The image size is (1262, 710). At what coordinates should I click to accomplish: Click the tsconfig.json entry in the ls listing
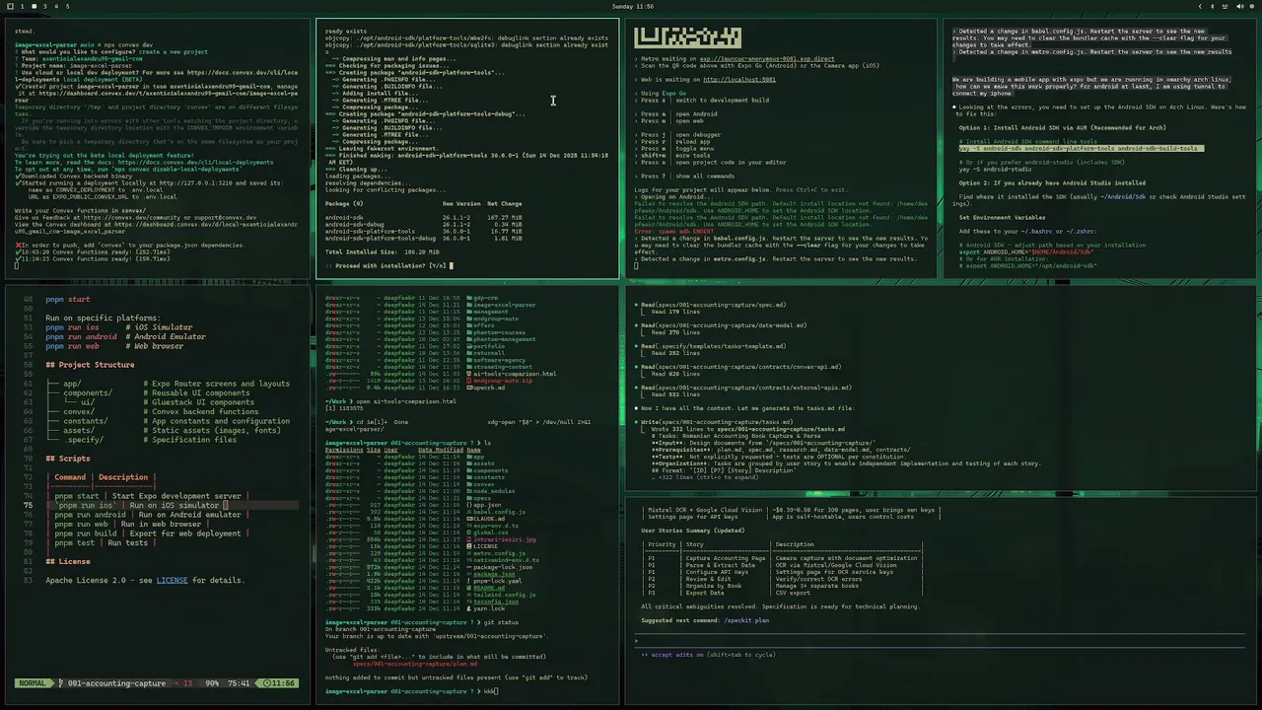point(496,602)
